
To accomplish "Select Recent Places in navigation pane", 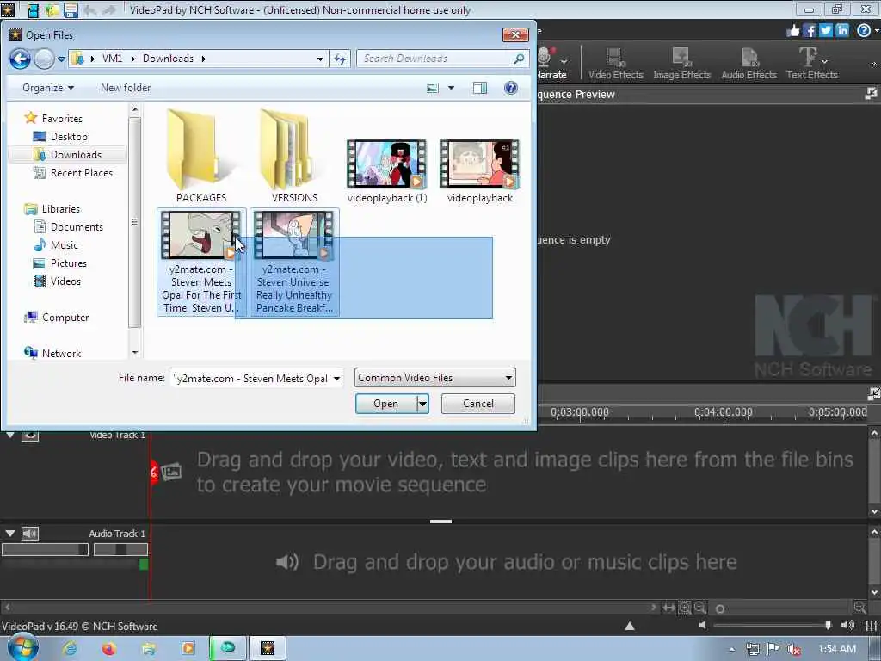I will [81, 172].
